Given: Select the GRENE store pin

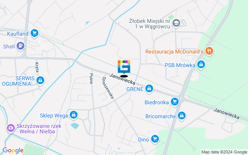Looking at the screenshot, I should (149, 89).
